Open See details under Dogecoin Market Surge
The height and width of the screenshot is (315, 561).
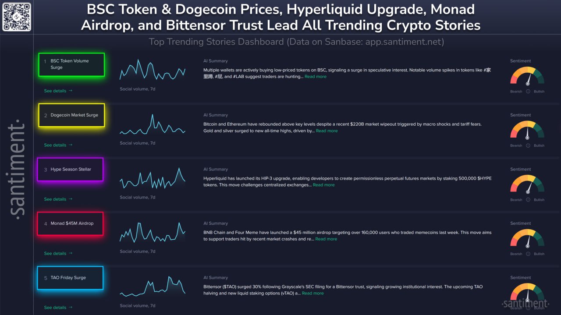(x=58, y=145)
